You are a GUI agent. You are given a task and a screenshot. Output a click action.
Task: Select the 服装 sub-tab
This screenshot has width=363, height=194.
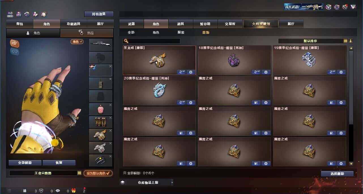click(181, 32)
